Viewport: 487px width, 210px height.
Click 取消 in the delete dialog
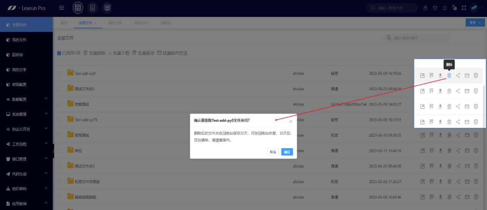pos(273,152)
